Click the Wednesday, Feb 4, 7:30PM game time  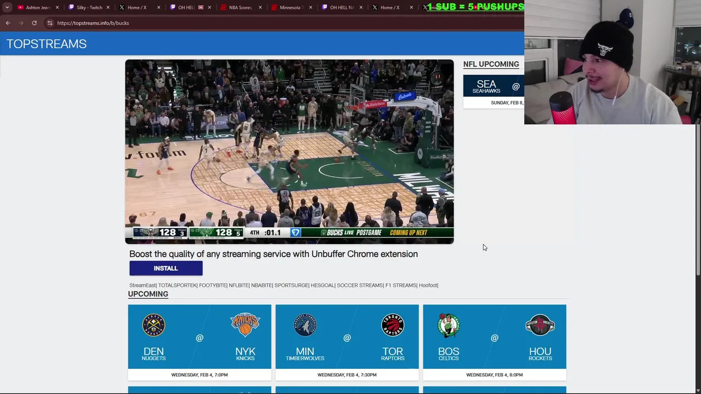click(347, 375)
